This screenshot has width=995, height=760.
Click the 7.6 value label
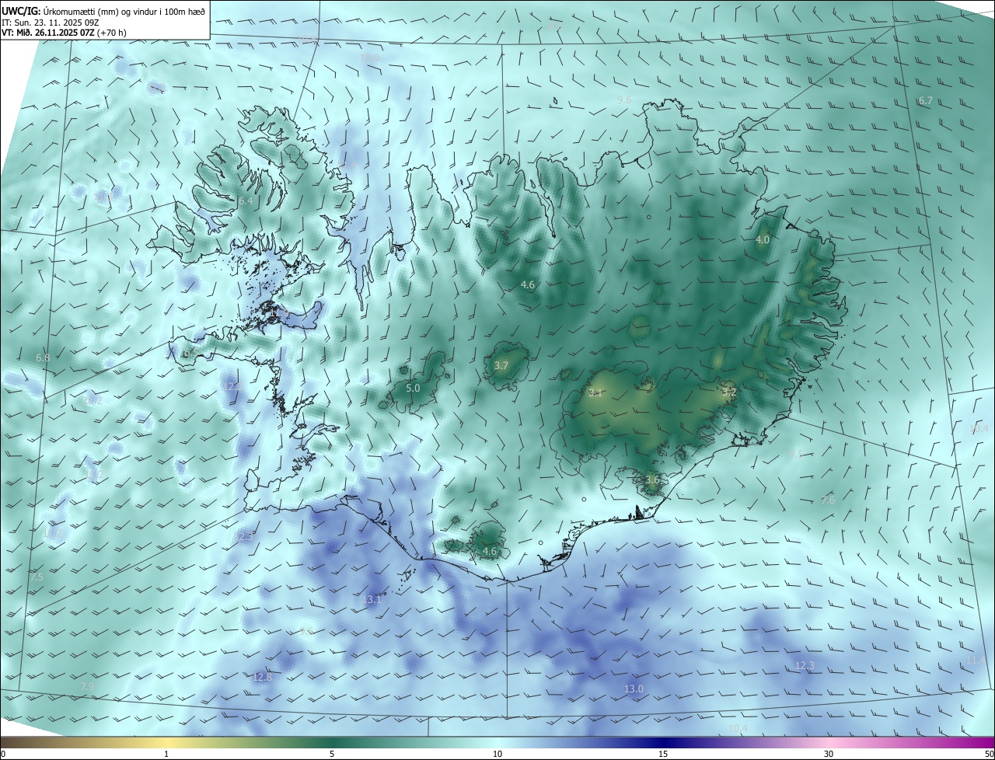coord(828,500)
